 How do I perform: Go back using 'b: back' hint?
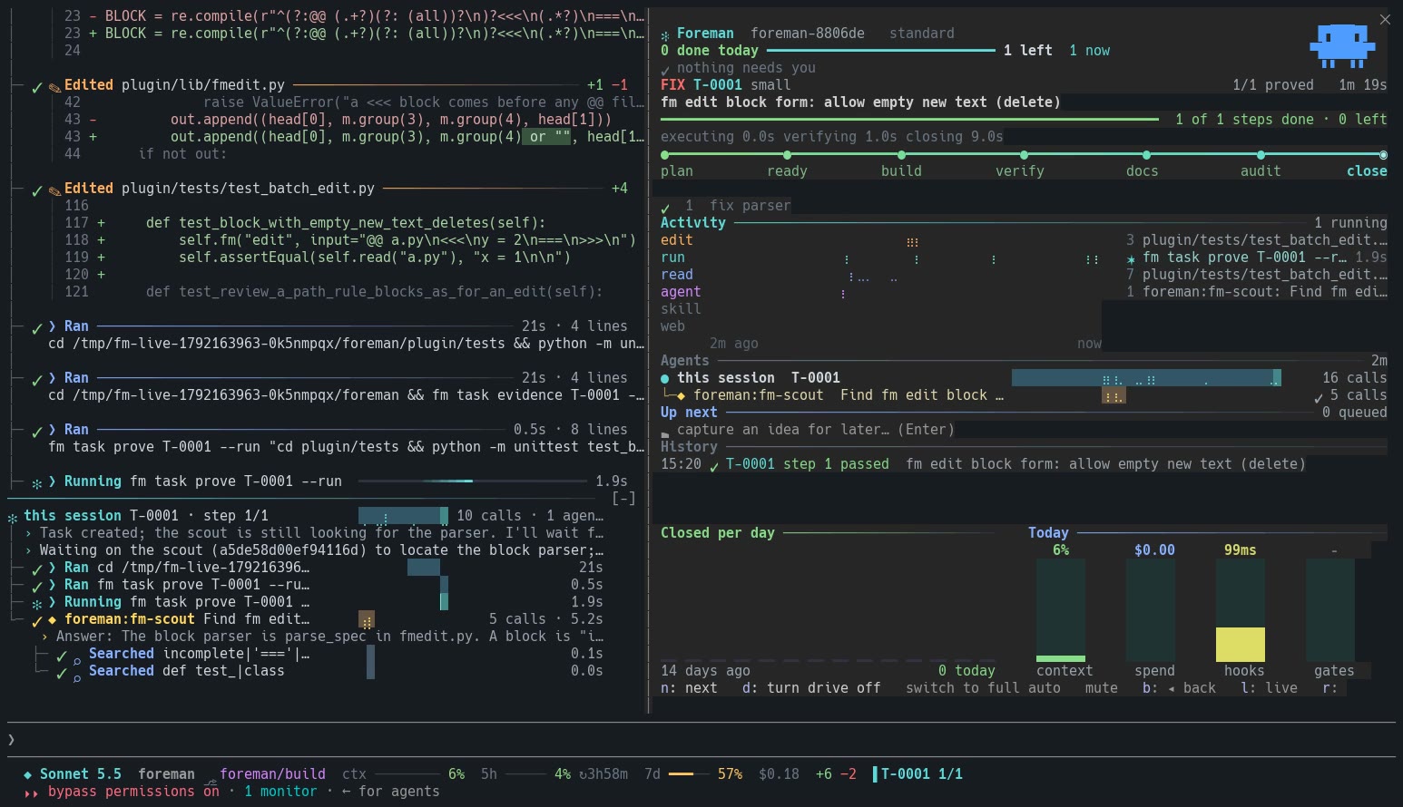[1179, 688]
